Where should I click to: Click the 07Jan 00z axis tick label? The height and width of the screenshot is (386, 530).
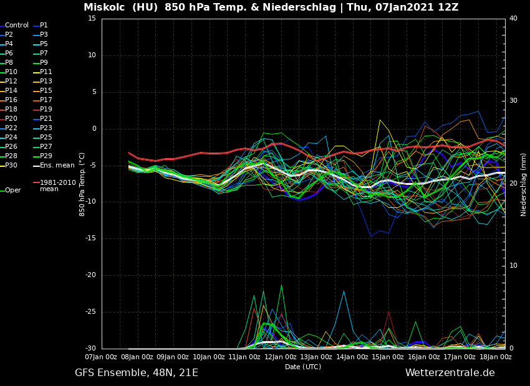point(101,357)
